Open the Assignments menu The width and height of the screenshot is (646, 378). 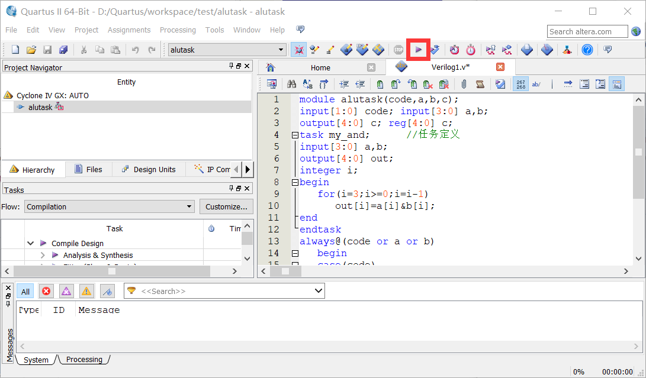(x=129, y=30)
